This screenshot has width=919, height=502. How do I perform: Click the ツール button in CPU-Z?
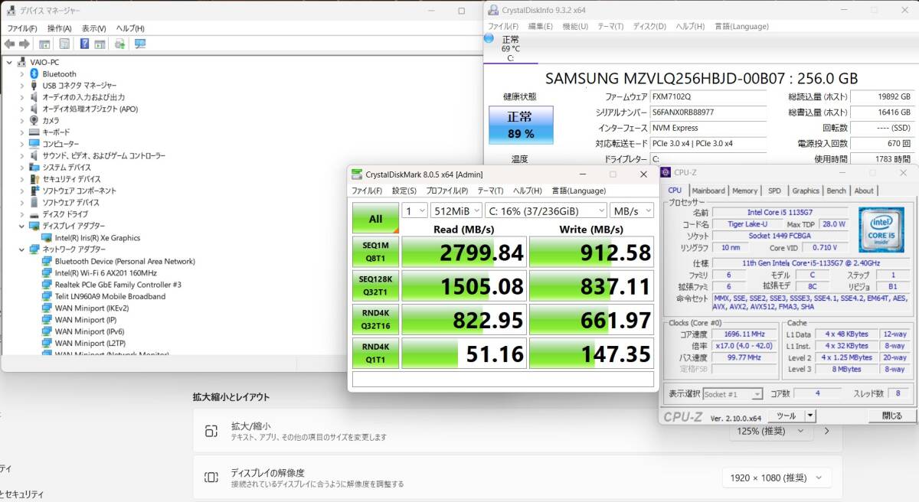(x=786, y=416)
